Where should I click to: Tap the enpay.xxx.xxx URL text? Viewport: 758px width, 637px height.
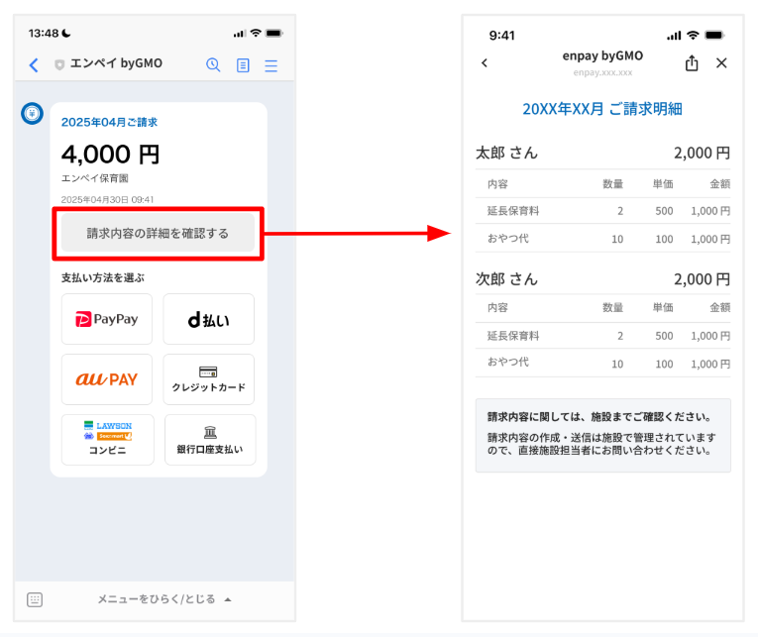pos(602,72)
